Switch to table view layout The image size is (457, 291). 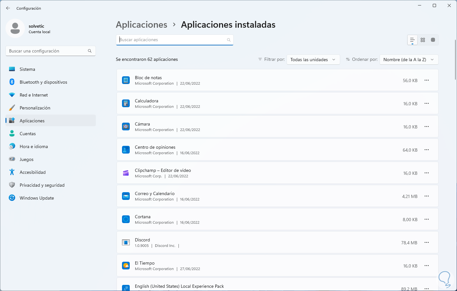[433, 40]
